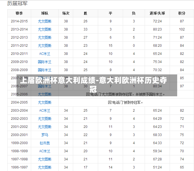
Task: Open 尤文图斯 link in 2011-2012 row
Action: [45, 46]
